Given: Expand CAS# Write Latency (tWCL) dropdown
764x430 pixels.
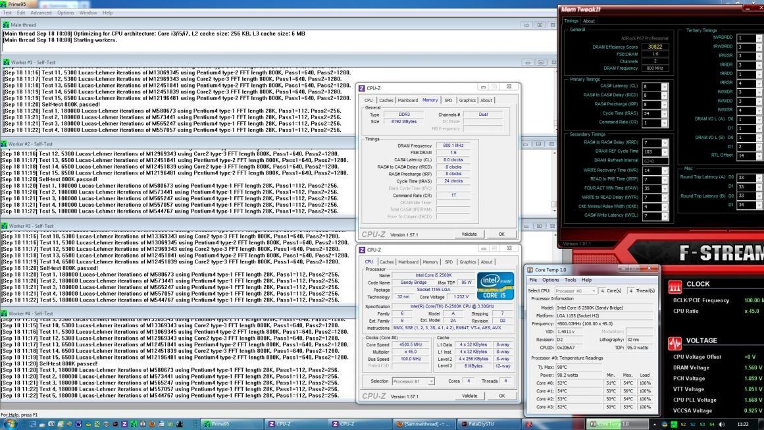Looking at the screenshot, I should point(664,215).
